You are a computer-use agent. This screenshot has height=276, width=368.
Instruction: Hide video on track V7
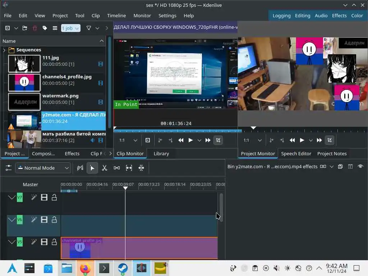[44, 197]
